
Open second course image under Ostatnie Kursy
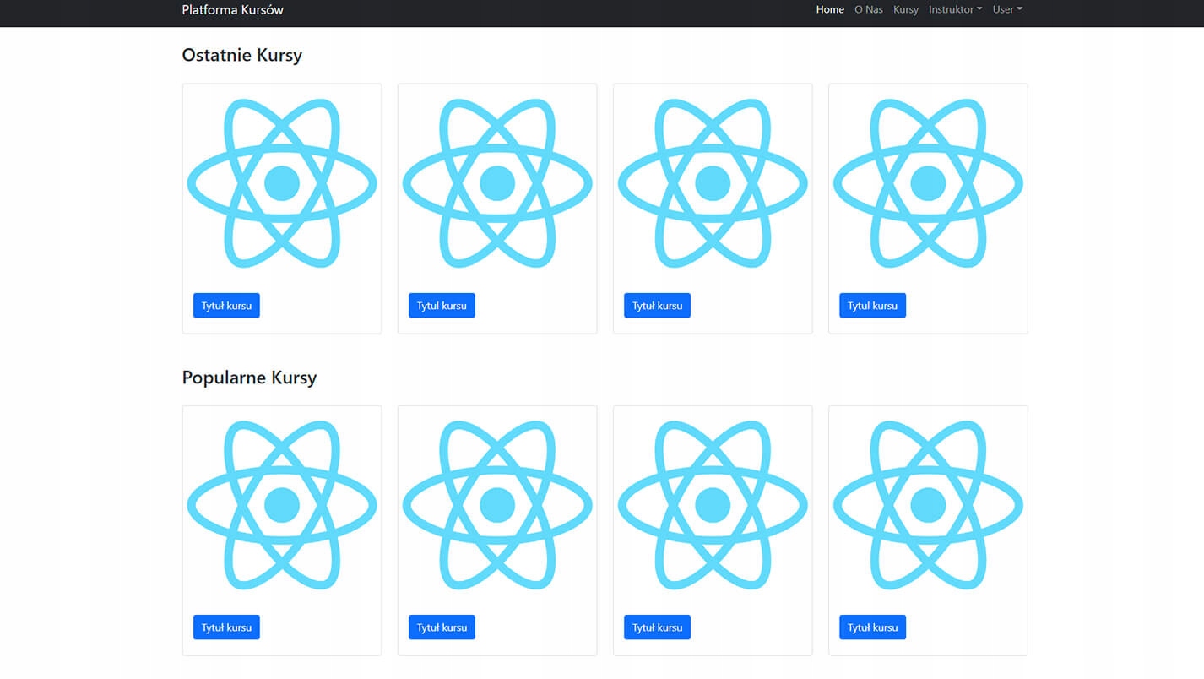[x=497, y=183]
